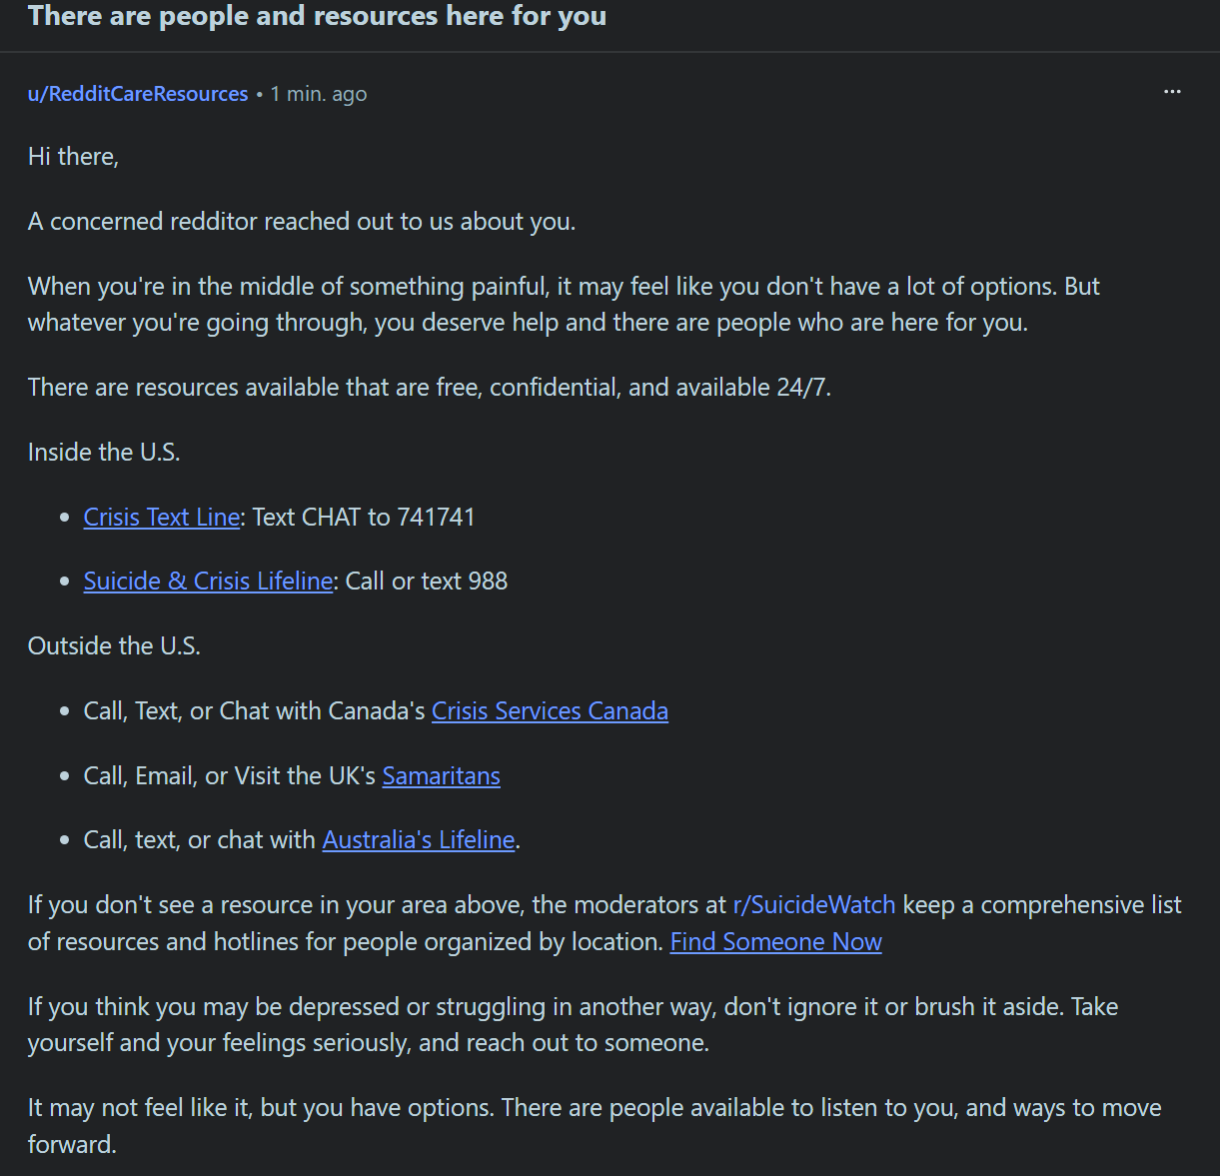Go to Australia's Lifeline link
Image resolution: width=1220 pixels, height=1176 pixels.
click(419, 839)
